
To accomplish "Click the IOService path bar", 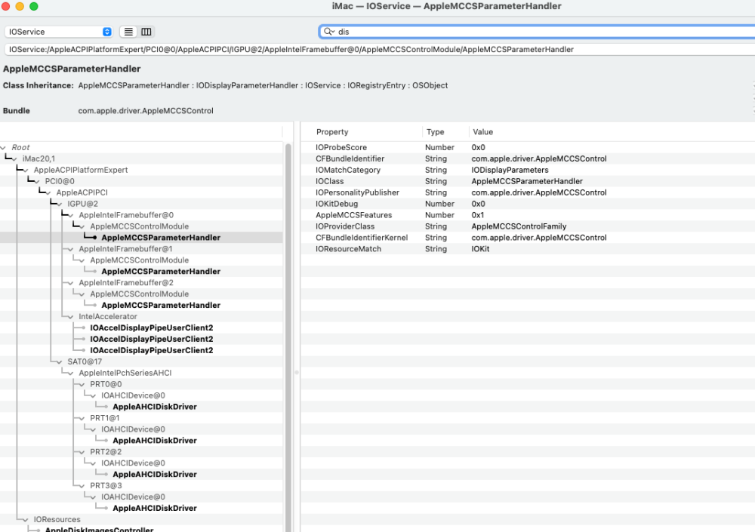I will click(x=380, y=50).
